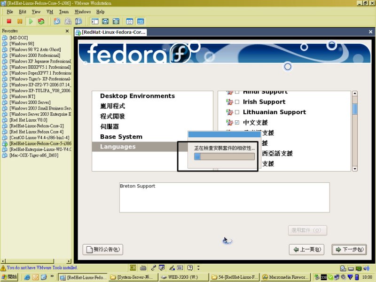376x282 pixels.
Task: Open the Snapshot Manager icon
Action: (78, 21)
